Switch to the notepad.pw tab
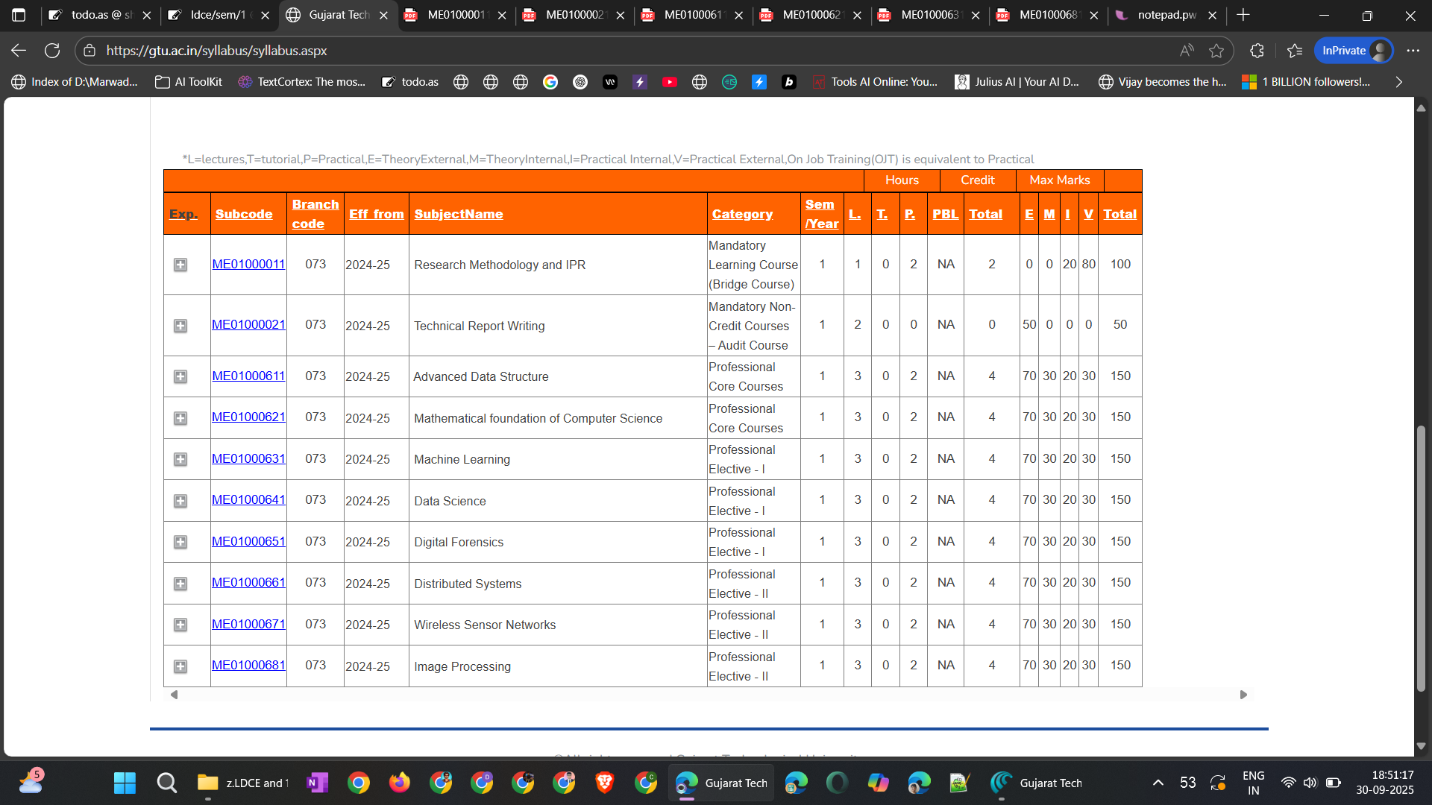1432x805 pixels. 1166,15
